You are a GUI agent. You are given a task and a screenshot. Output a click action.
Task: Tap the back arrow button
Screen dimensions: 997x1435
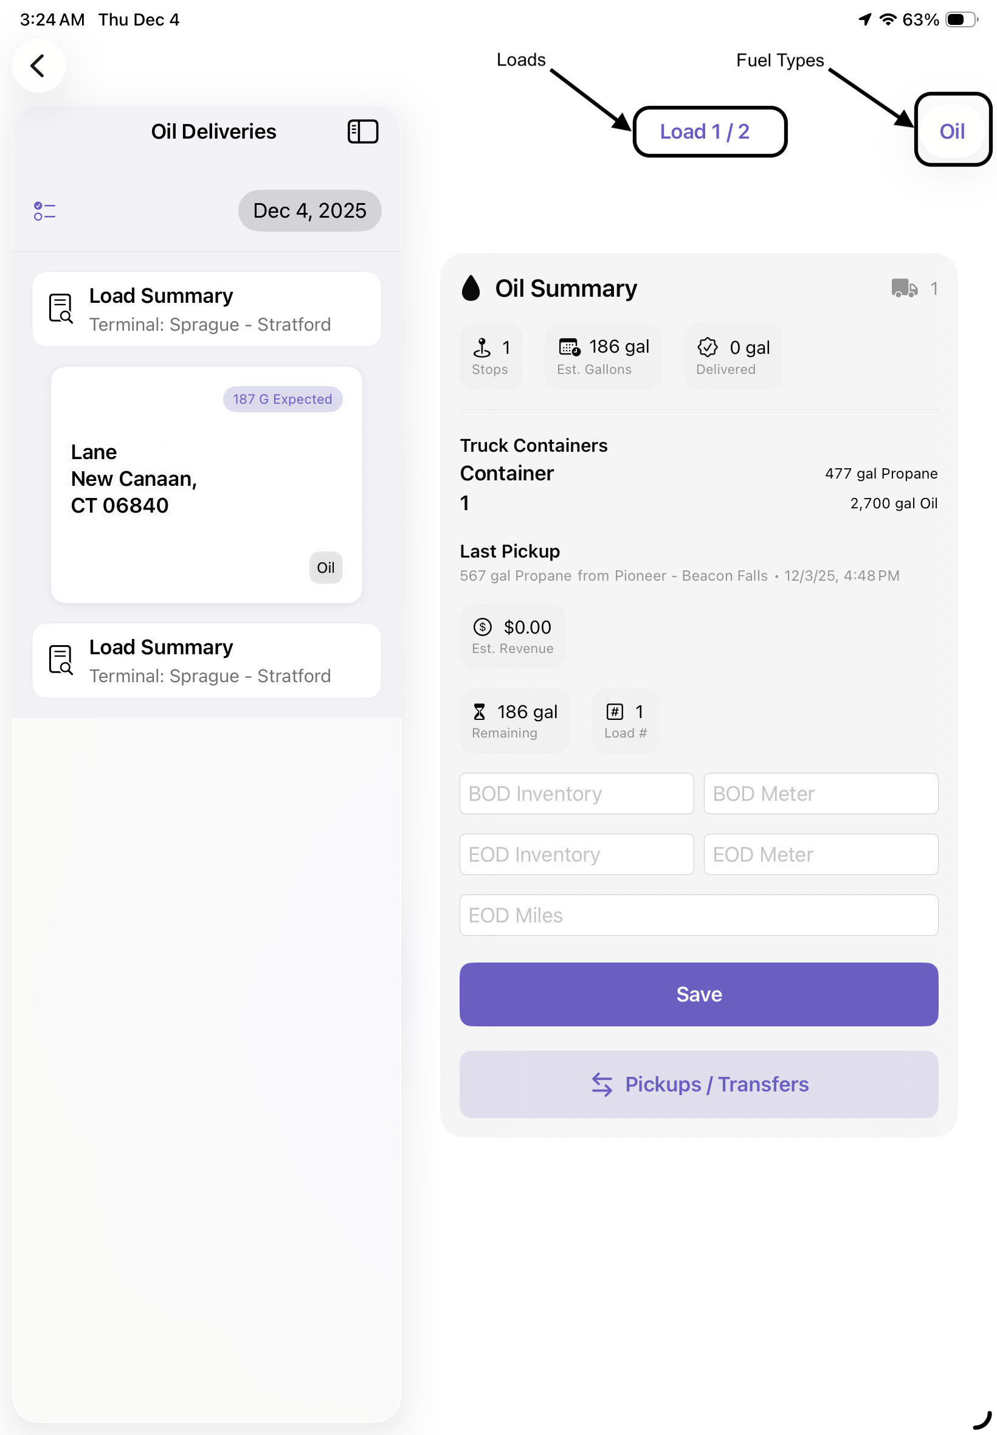[x=38, y=66]
